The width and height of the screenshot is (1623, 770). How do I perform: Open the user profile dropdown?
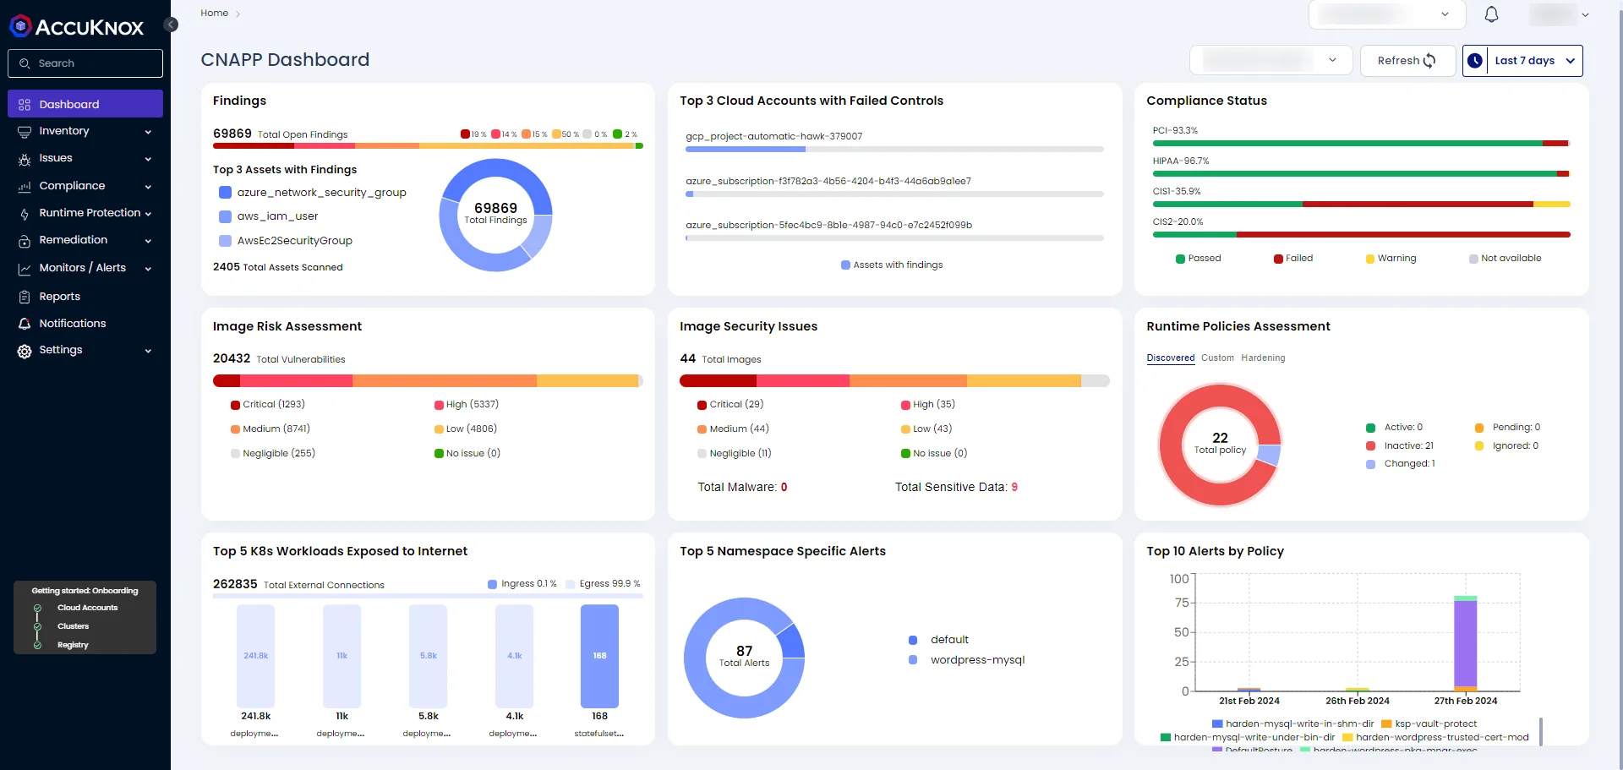tap(1559, 14)
